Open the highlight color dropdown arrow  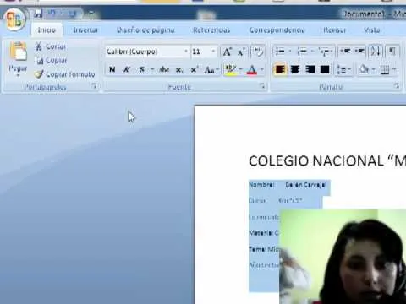(241, 69)
